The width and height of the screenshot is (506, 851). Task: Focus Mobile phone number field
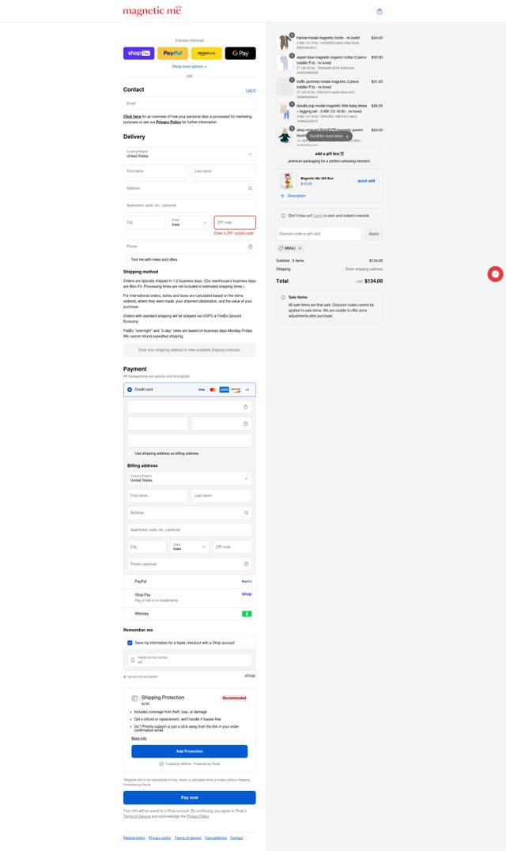coord(190,660)
